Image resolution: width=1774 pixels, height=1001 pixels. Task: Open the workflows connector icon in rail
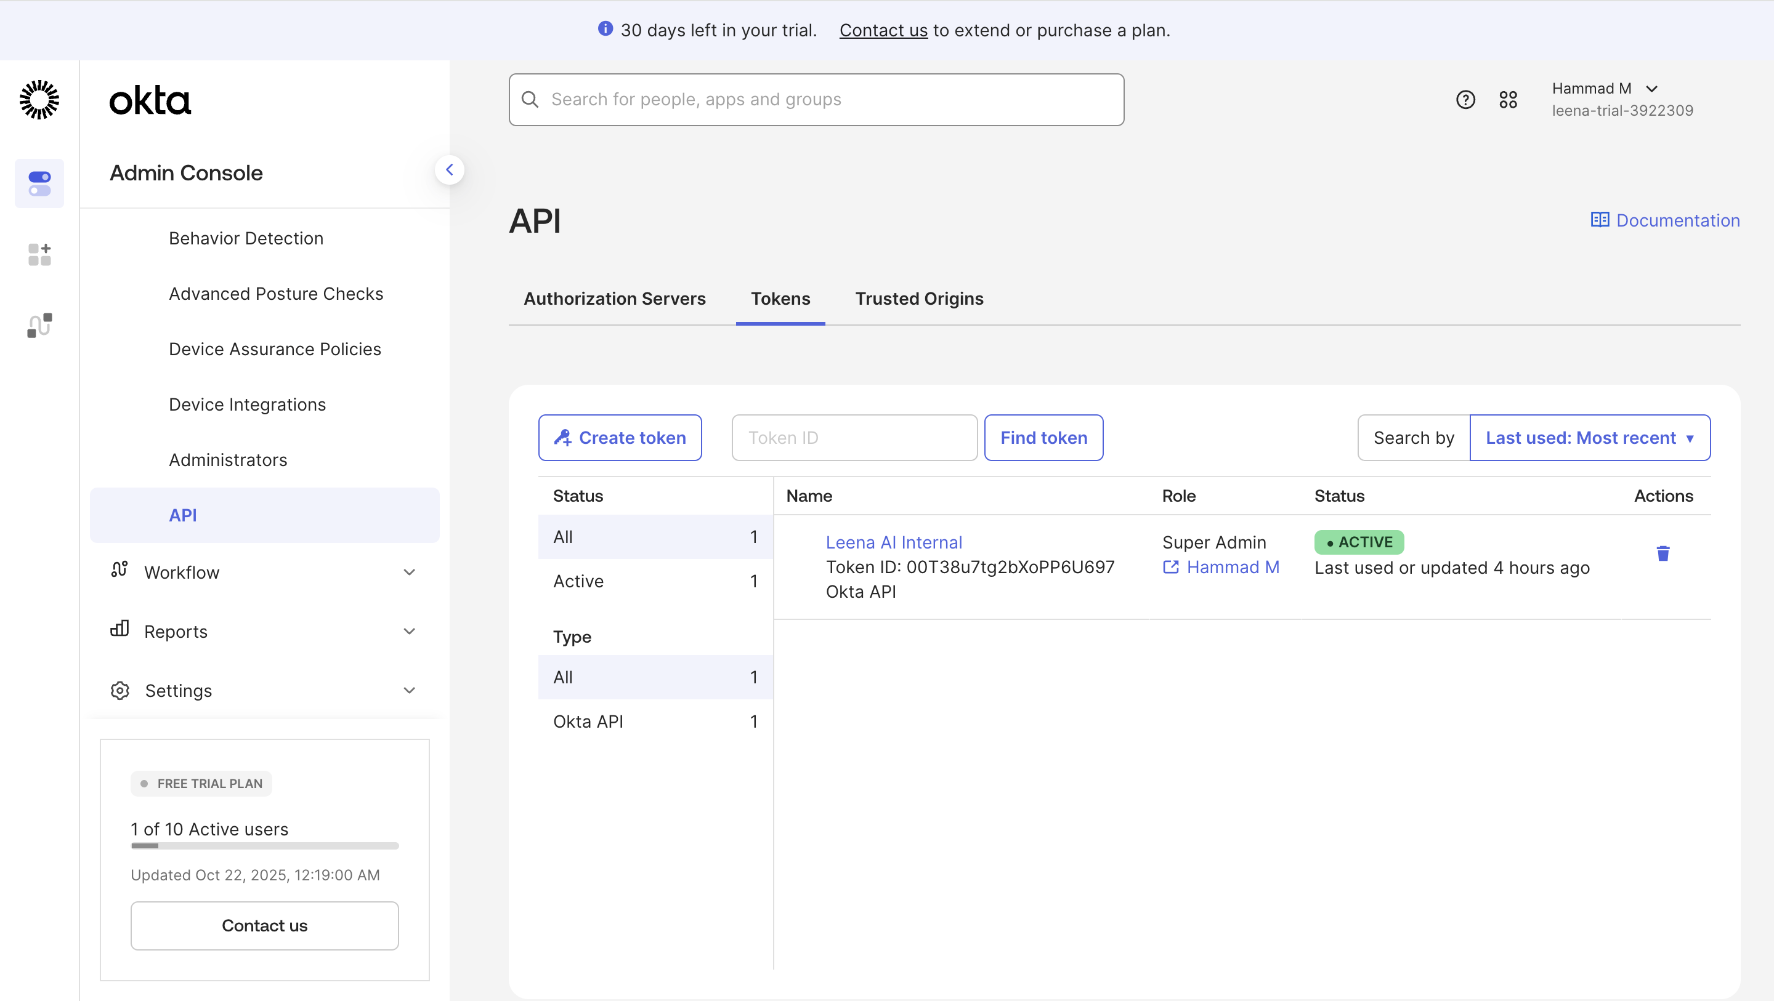[x=39, y=325]
